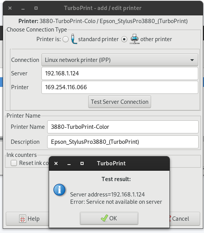Click the 'other printer' label

pyautogui.click(x=156, y=39)
